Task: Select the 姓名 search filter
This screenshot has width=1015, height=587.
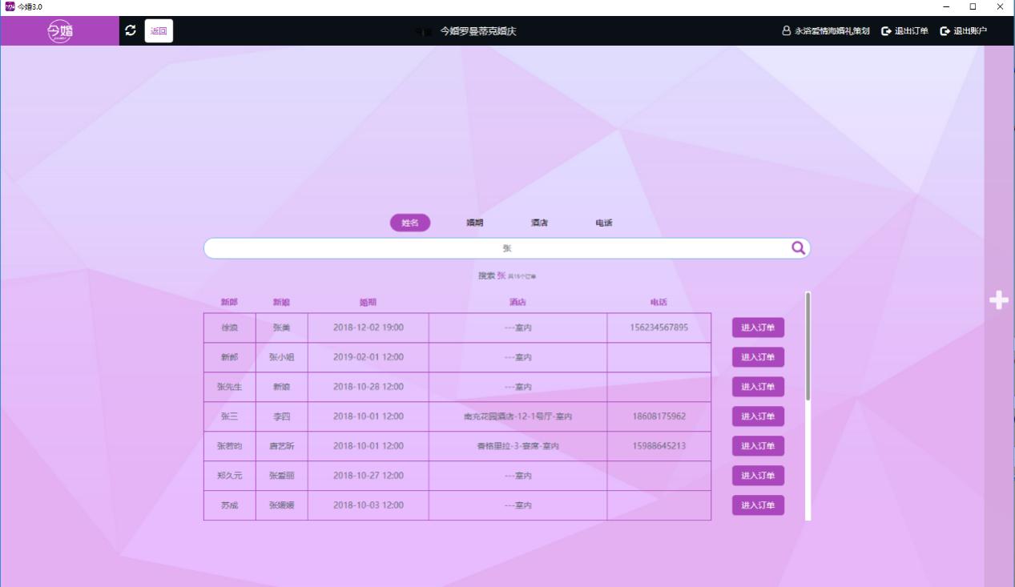Action: point(409,223)
